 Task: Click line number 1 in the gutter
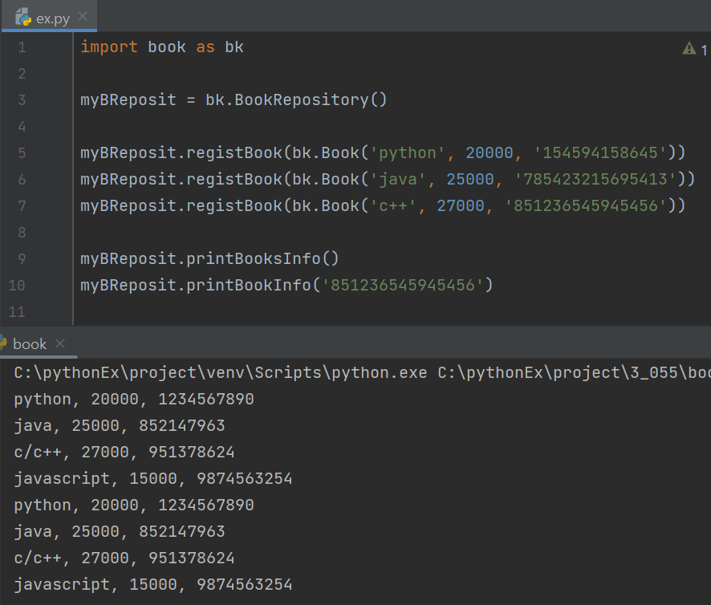pyautogui.click(x=22, y=47)
